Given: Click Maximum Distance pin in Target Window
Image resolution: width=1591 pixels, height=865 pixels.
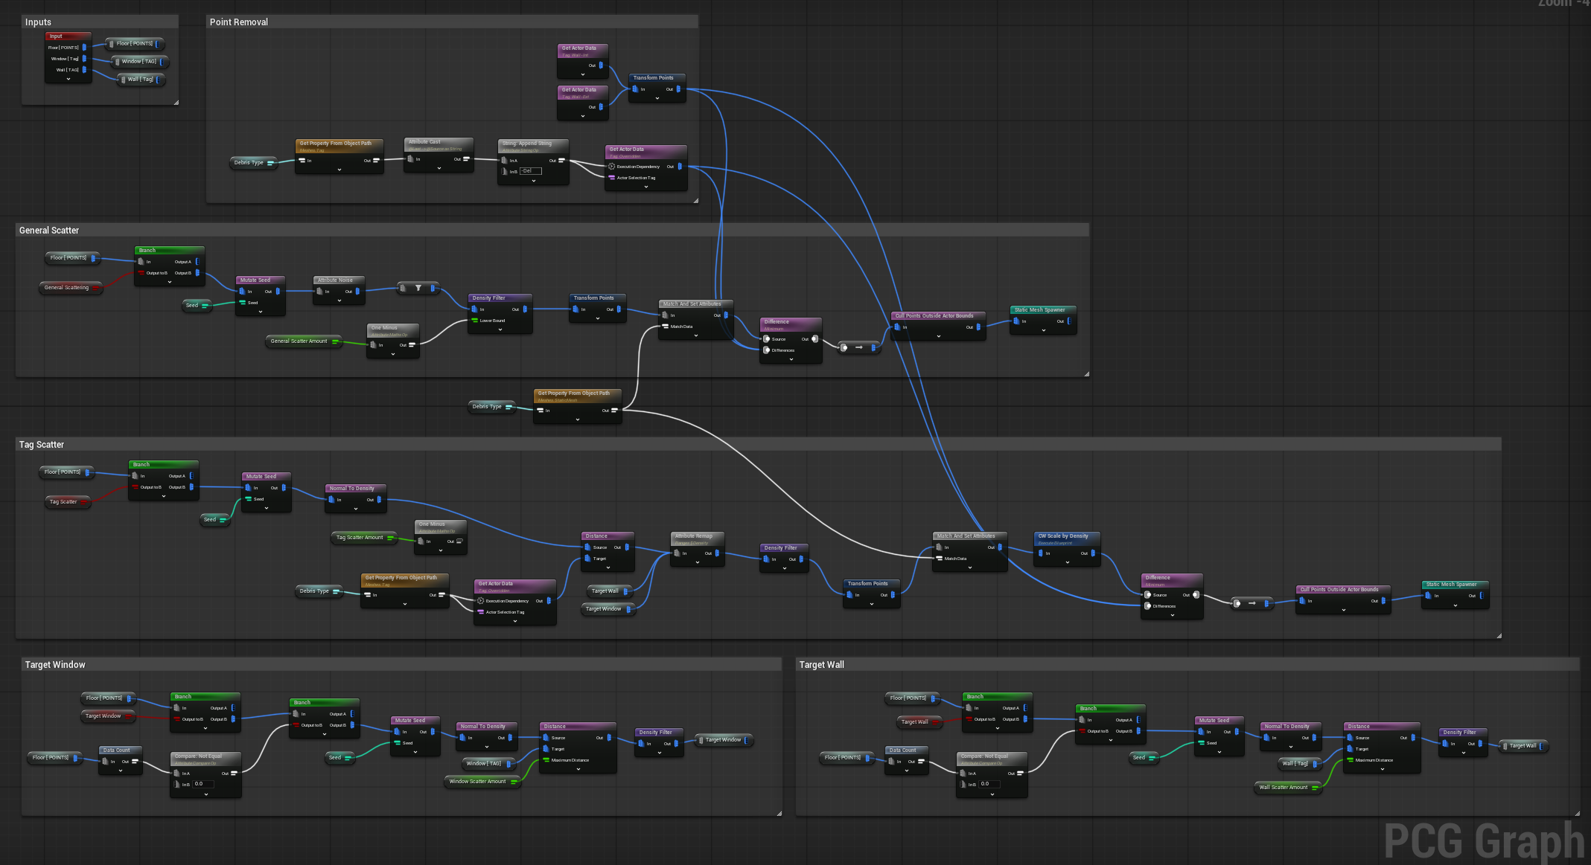Looking at the screenshot, I should (x=546, y=760).
